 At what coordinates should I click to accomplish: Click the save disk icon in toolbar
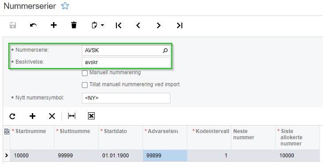(13, 25)
